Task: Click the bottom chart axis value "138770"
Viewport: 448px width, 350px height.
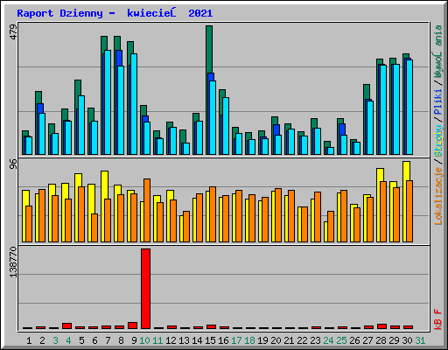Action: pos(13,262)
